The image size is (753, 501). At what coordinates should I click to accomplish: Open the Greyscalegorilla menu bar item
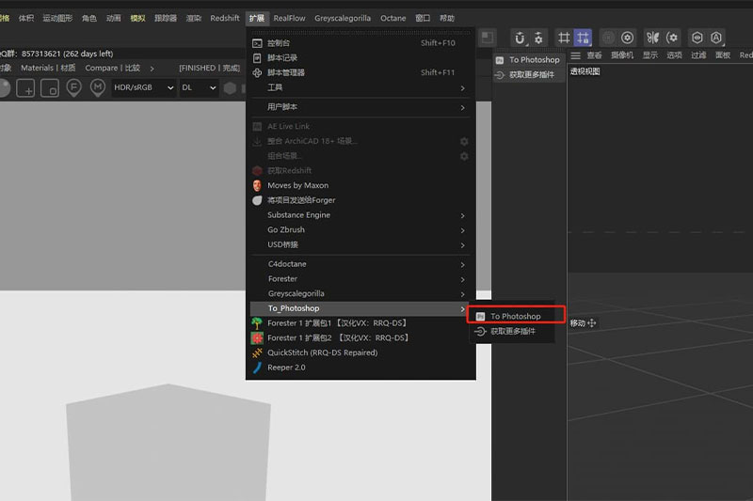(343, 18)
